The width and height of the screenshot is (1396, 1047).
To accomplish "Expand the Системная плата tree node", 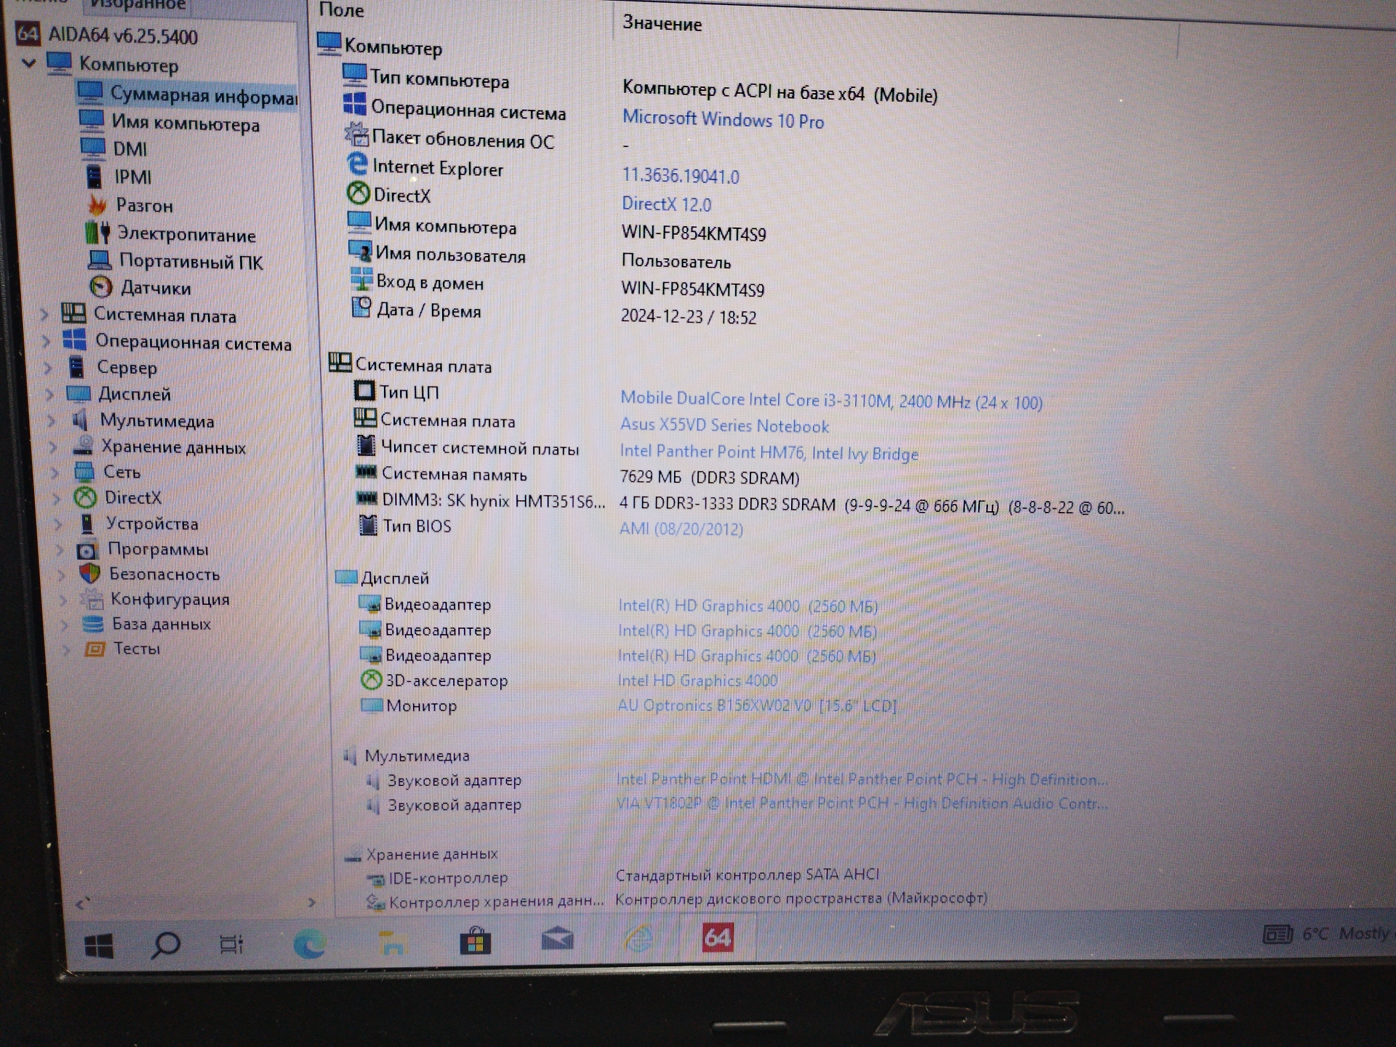I will click(44, 314).
